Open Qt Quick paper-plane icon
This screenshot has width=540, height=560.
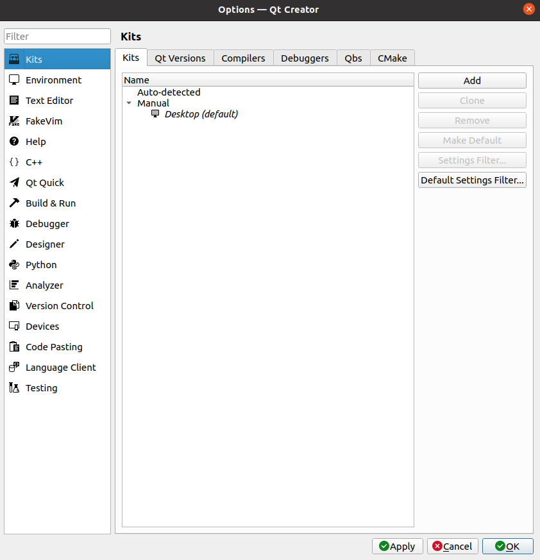pyautogui.click(x=14, y=183)
